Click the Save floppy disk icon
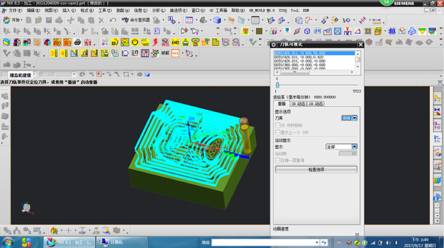This screenshot has height=248, width=444. point(49,20)
